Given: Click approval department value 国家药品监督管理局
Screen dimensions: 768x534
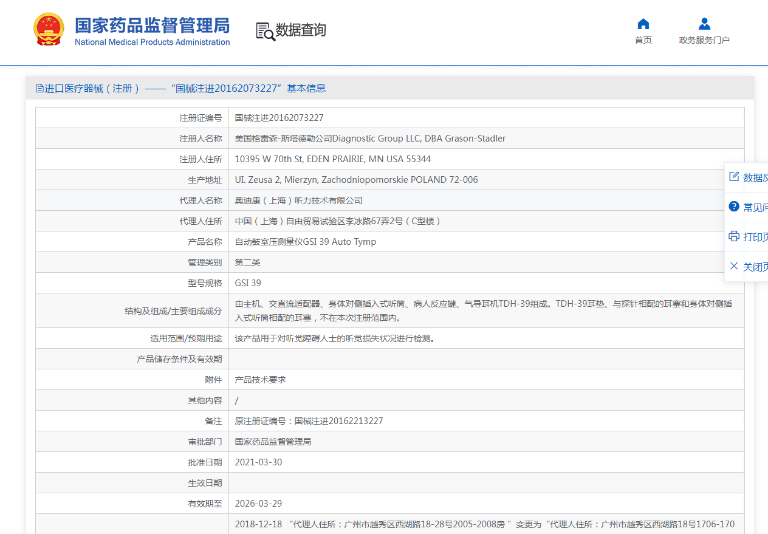Looking at the screenshot, I should pyautogui.click(x=273, y=442).
